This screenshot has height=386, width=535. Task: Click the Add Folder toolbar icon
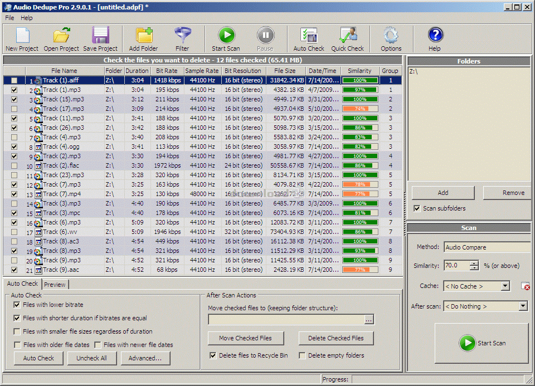point(143,36)
